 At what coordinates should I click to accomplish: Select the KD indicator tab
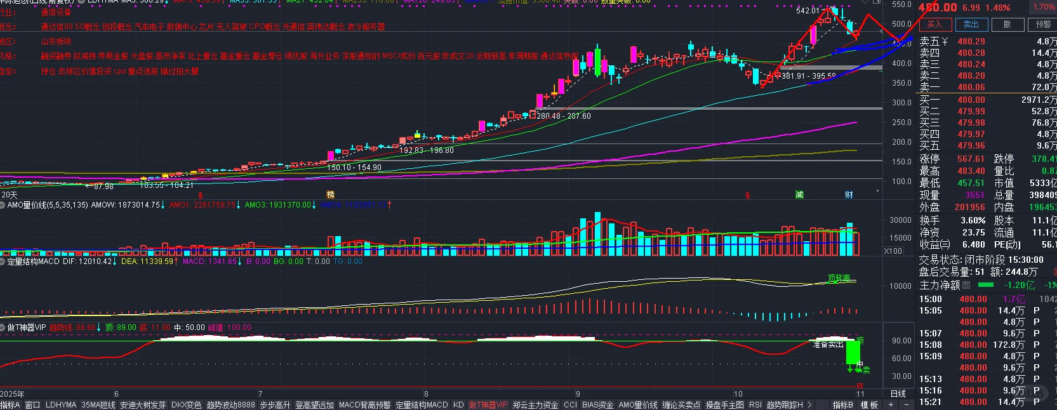click(x=458, y=405)
